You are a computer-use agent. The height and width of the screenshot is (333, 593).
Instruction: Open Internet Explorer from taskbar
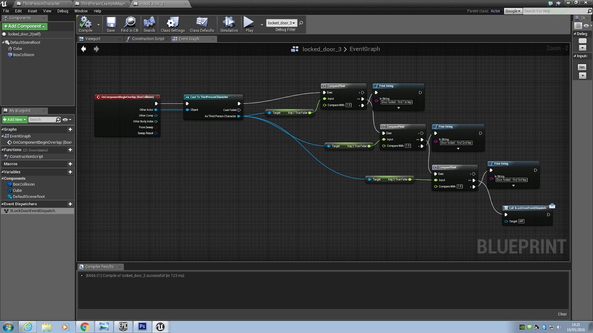[x=28, y=327]
